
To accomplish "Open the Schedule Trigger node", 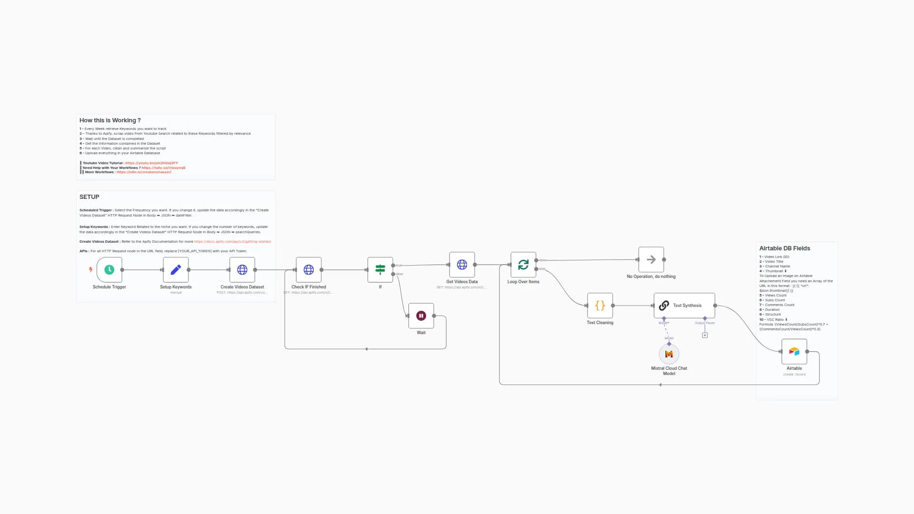I will tap(109, 270).
